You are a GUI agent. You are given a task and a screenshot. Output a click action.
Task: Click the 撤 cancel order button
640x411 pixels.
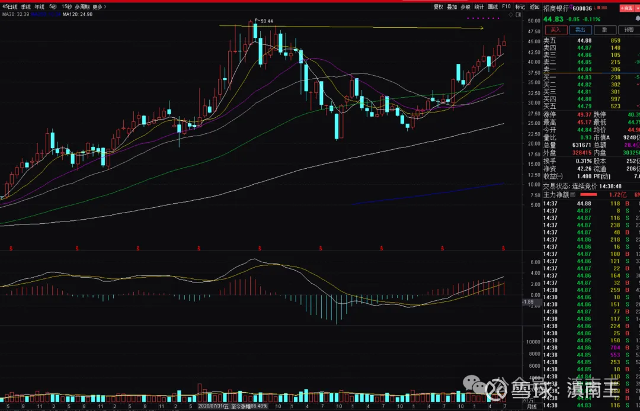click(x=604, y=30)
